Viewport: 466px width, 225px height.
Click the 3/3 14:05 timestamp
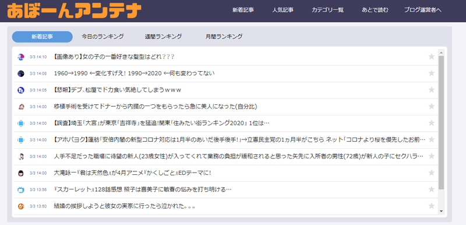pyautogui.click(x=38, y=90)
